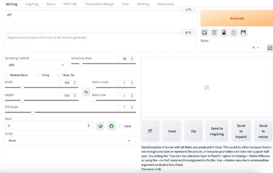Apply selected styles using the clipboard icon
Screen dimensions: 273x173
(x=233, y=33)
